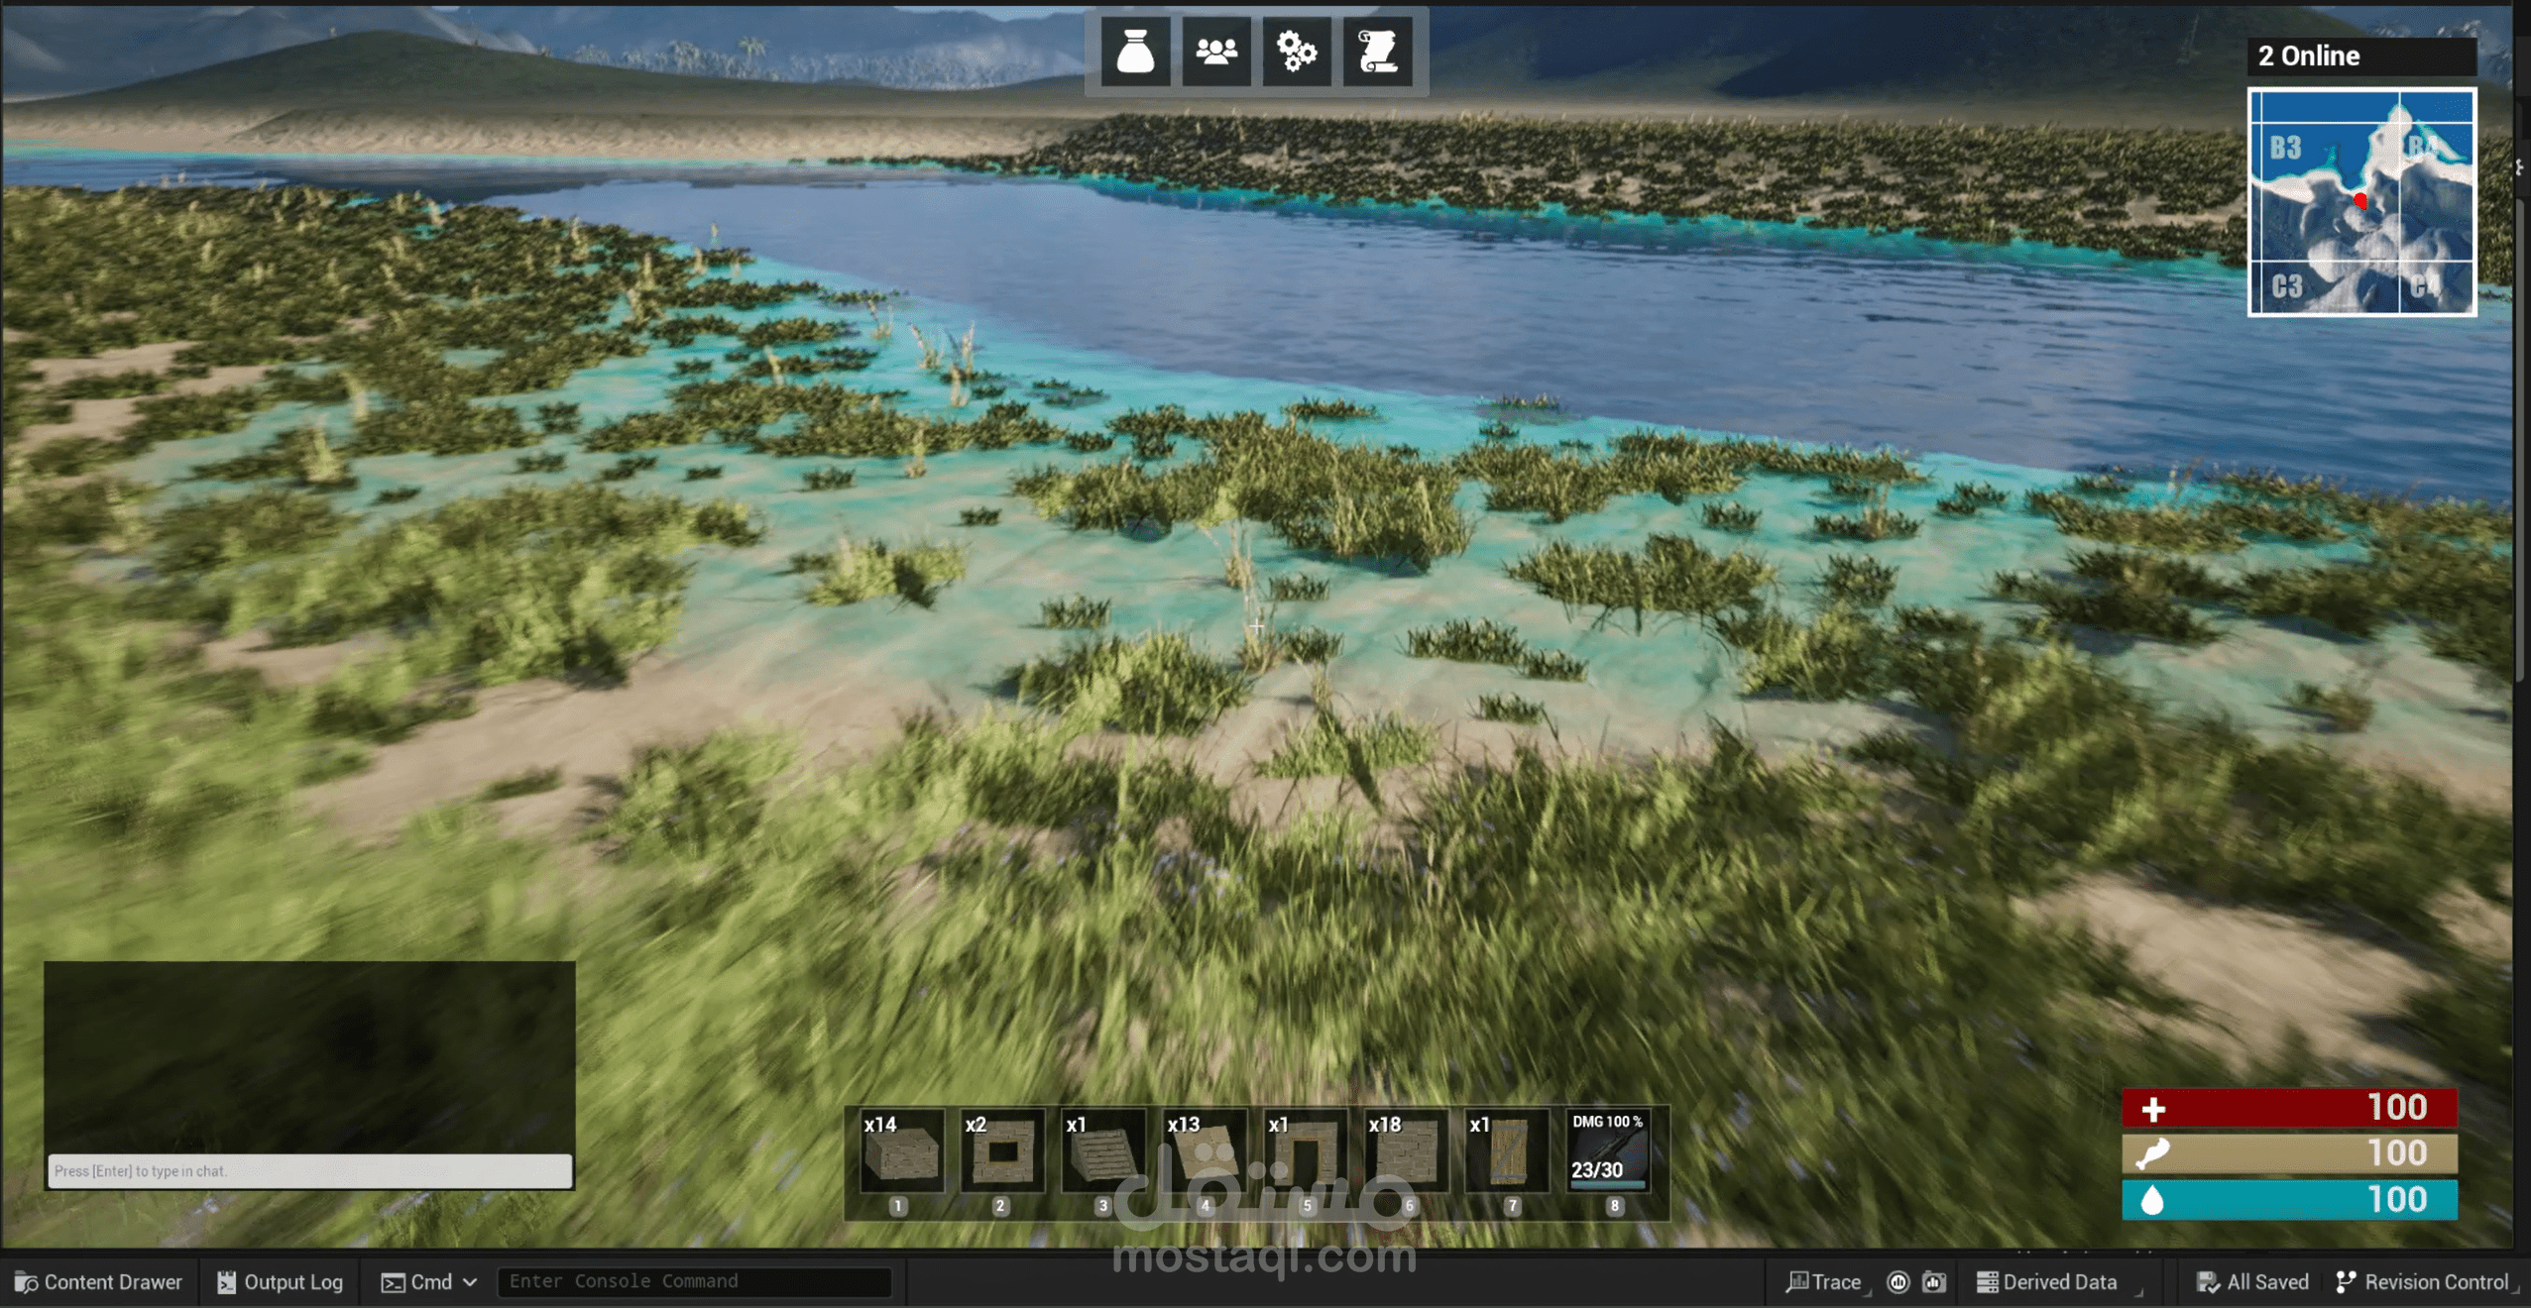Select the doorway wall piece in slot 5
This screenshot has width=2531, height=1308.
pyautogui.click(x=1306, y=1152)
